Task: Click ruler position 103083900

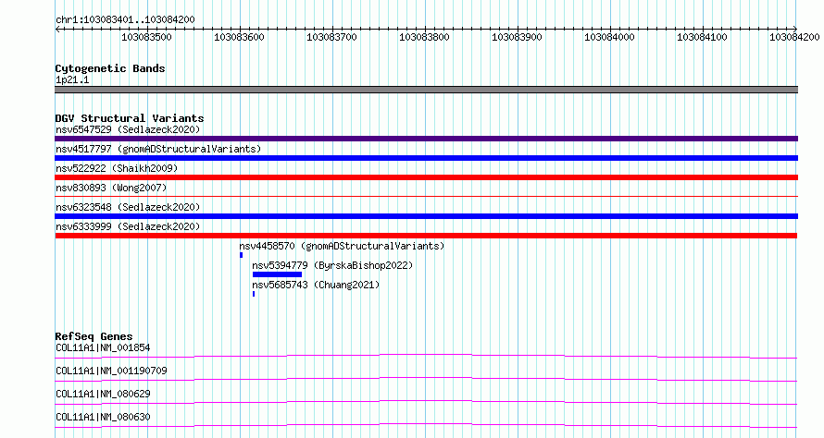Action: tap(517, 37)
